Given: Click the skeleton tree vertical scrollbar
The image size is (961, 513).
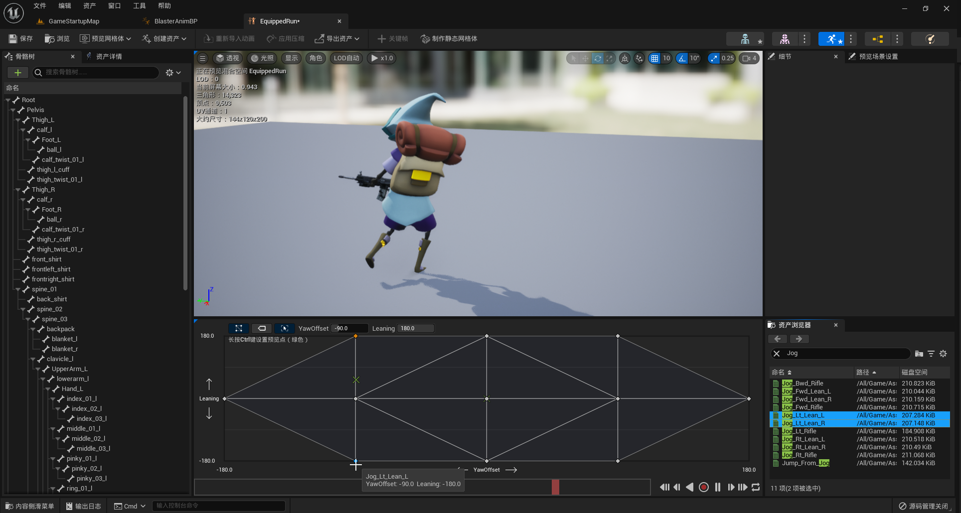Looking at the screenshot, I should [185, 193].
